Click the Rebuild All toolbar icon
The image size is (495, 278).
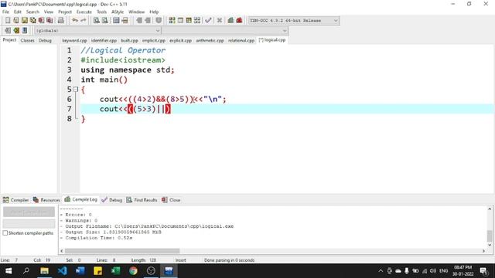[x=197, y=21]
